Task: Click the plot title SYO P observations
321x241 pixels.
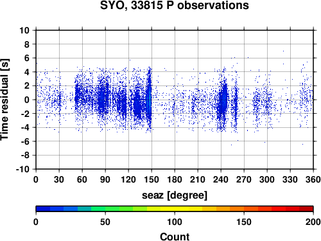Action: [175, 6]
